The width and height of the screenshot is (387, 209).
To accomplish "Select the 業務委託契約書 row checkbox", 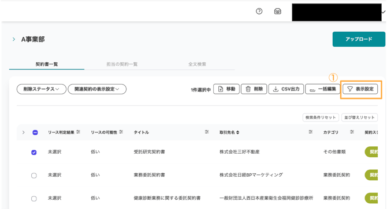I will tap(34, 176).
